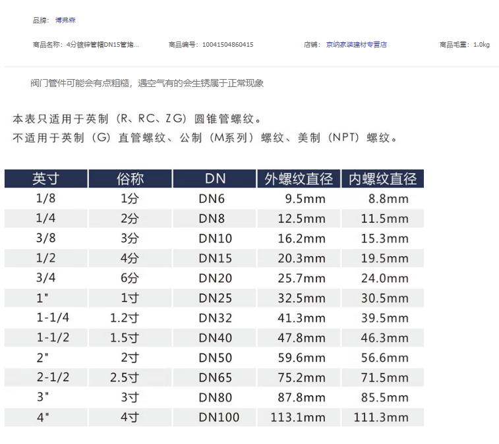
Task: Click the 1分 cell
Action: tap(130, 198)
